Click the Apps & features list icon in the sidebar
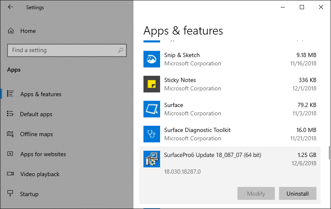The height and width of the screenshot is (209, 331). [10, 94]
